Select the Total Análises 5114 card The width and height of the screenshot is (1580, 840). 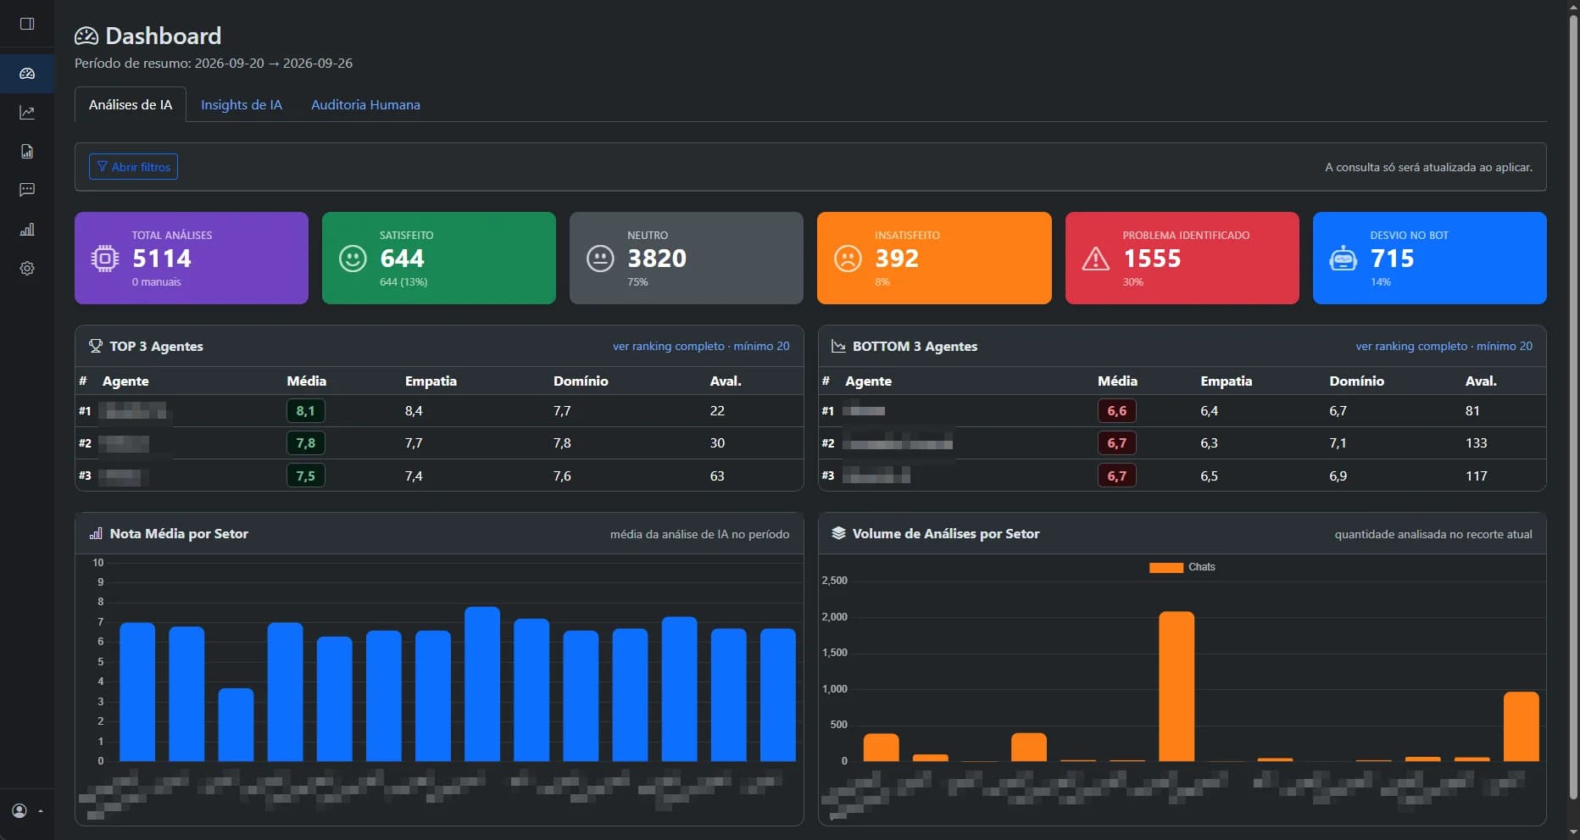point(192,258)
